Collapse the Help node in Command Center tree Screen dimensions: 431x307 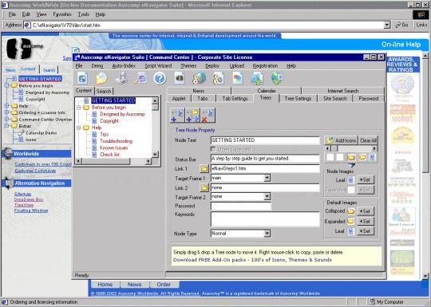pos(78,128)
